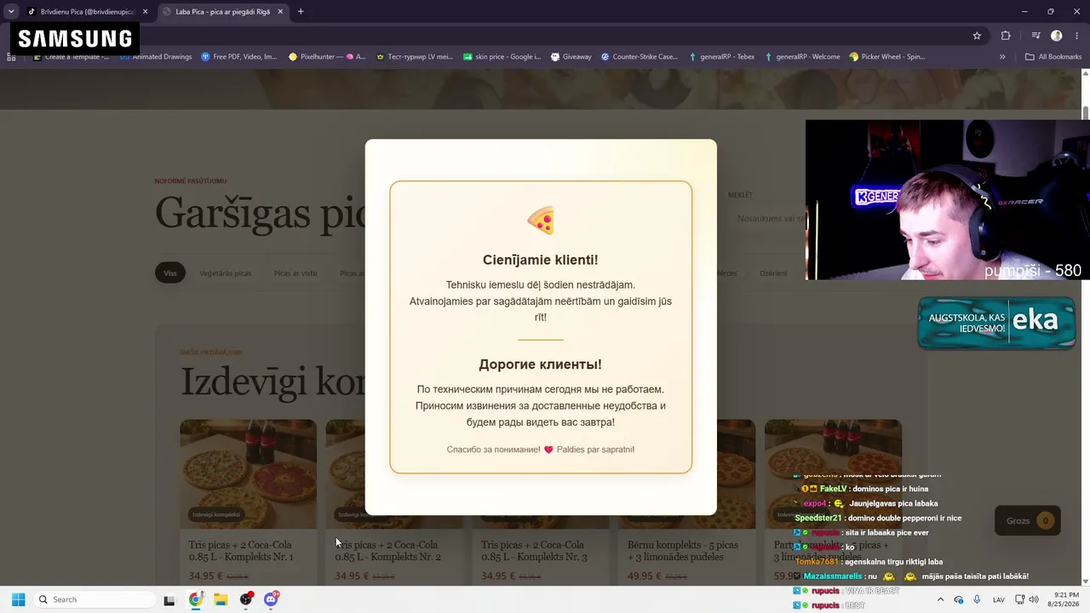1090x613 pixels.
Task: Open the Free PDF, Video bookmark
Action: [x=239, y=57]
